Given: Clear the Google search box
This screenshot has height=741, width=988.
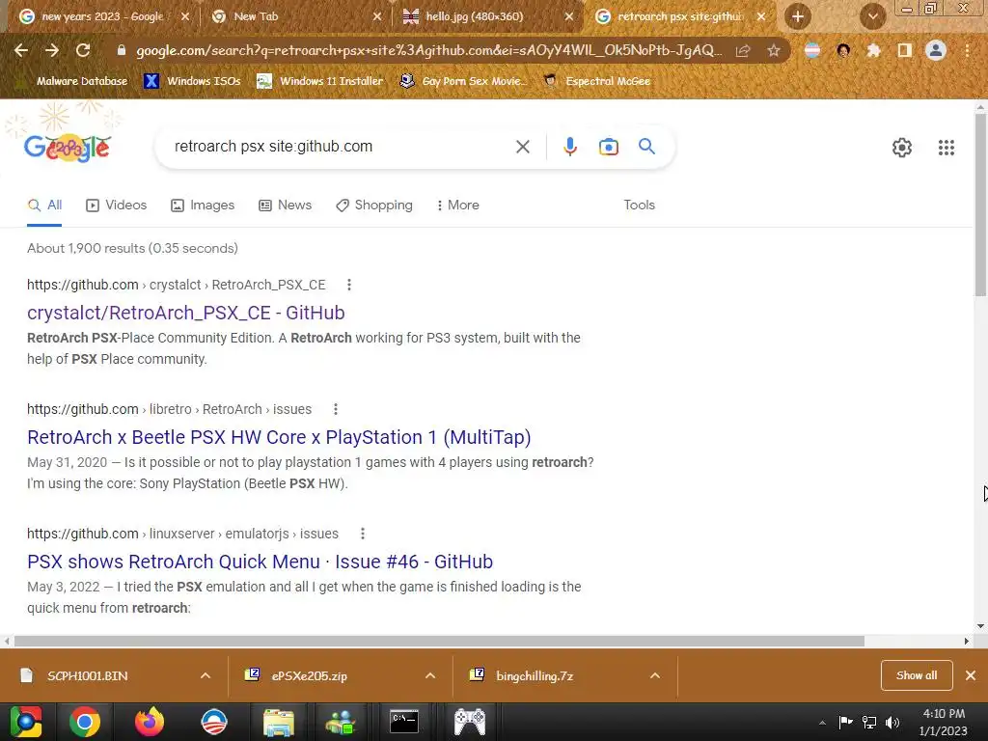Looking at the screenshot, I should [522, 147].
